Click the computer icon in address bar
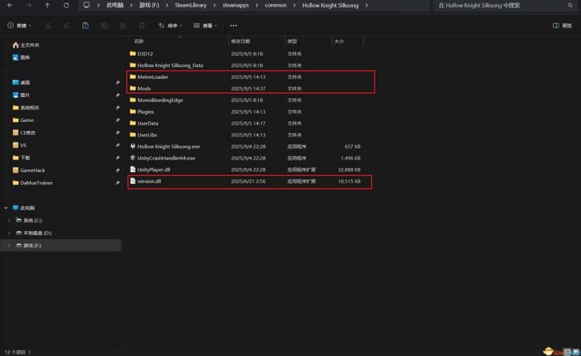This screenshot has width=581, height=356. [x=87, y=5]
